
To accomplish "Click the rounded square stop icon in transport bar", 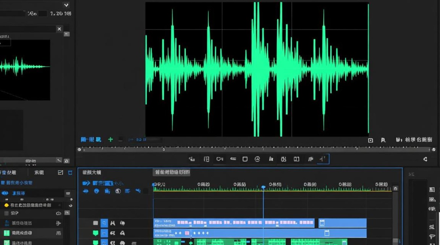I will pyautogui.click(x=245, y=159).
